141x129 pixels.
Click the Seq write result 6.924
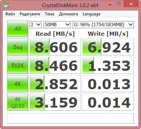(x=108, y=47)
